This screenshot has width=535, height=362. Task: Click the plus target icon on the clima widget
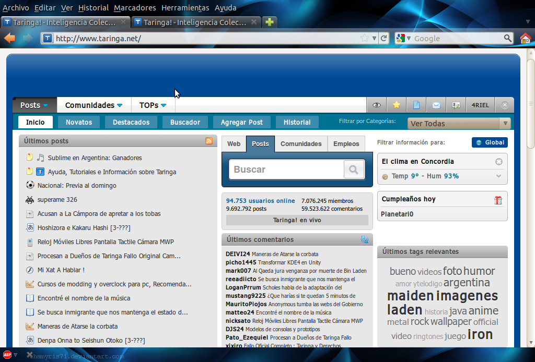pos(499,162)
